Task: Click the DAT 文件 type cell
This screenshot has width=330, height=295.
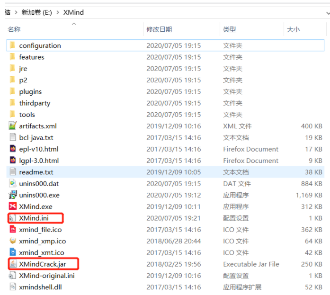Action: (x=237, y=184)
